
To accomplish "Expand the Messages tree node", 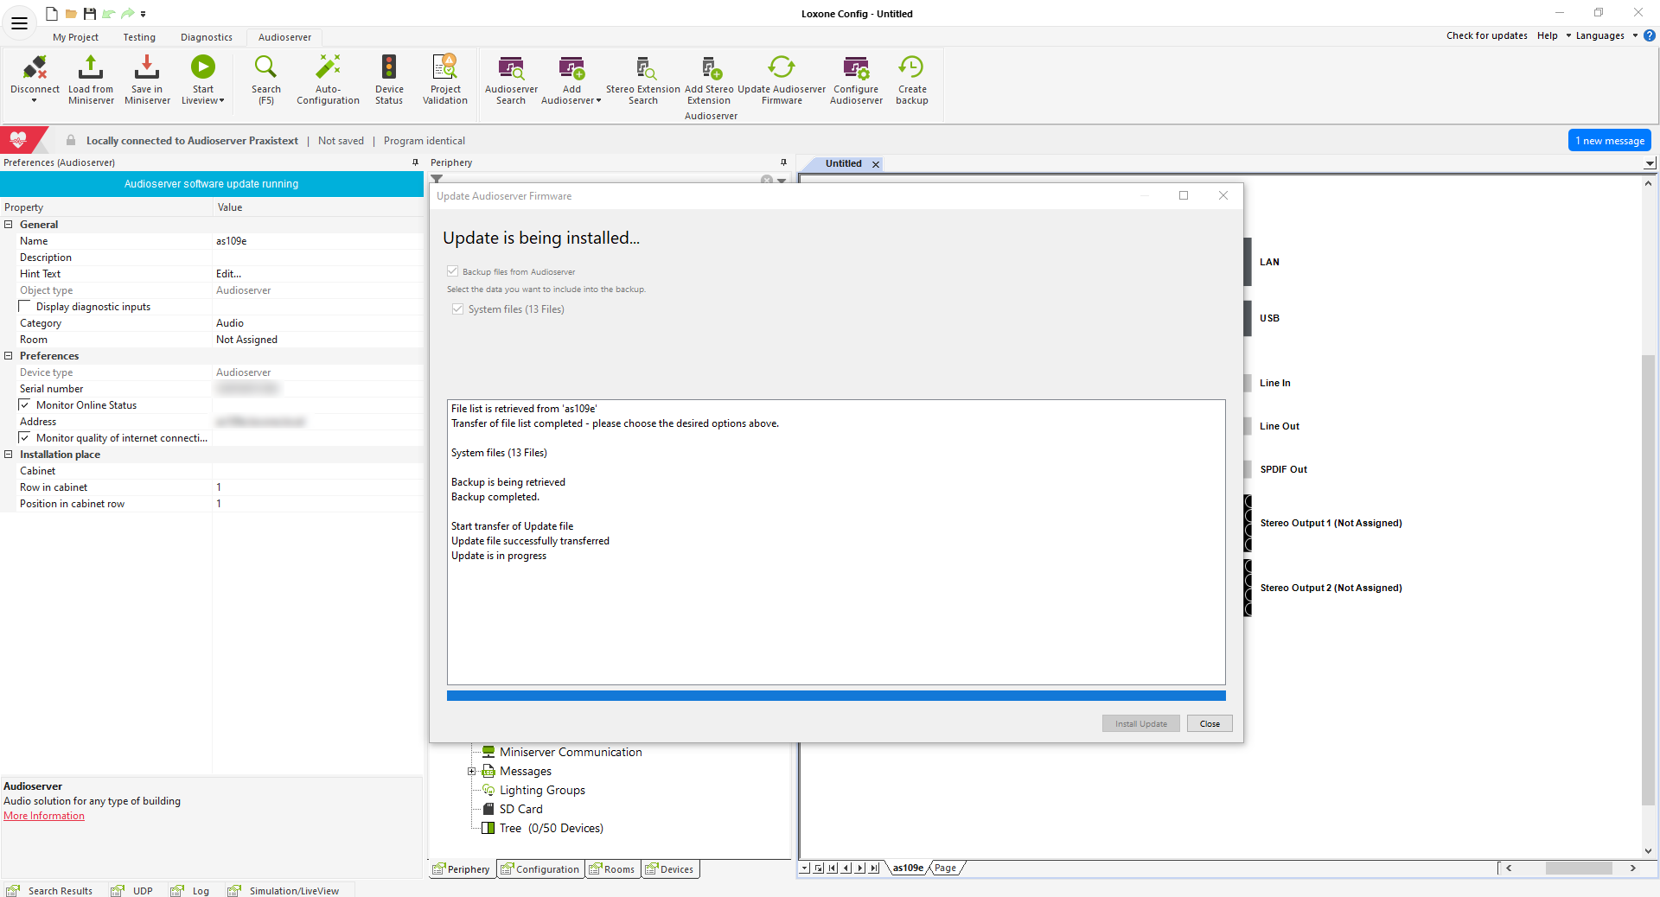I will coord(471,772).
